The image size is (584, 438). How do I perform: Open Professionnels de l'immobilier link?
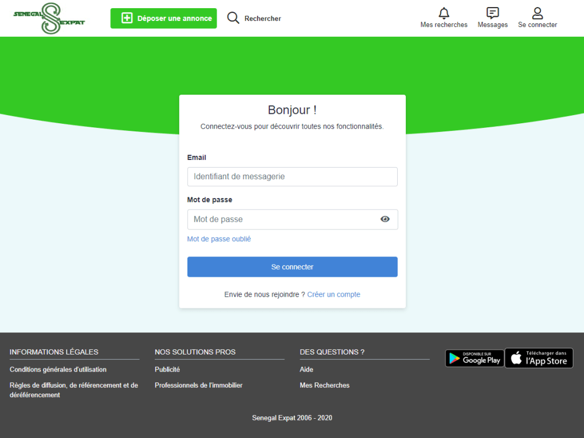coord(199,385)
